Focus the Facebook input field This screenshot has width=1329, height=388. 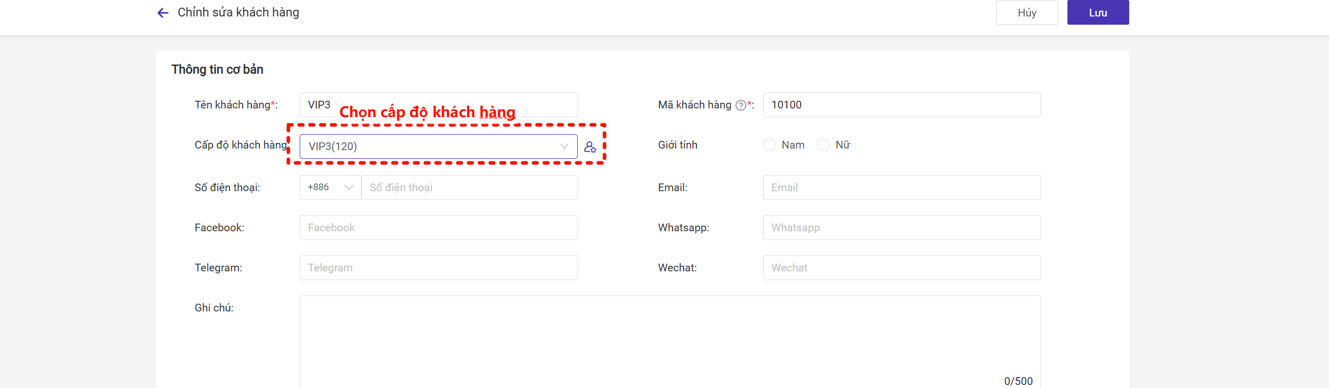coord(438,228)
